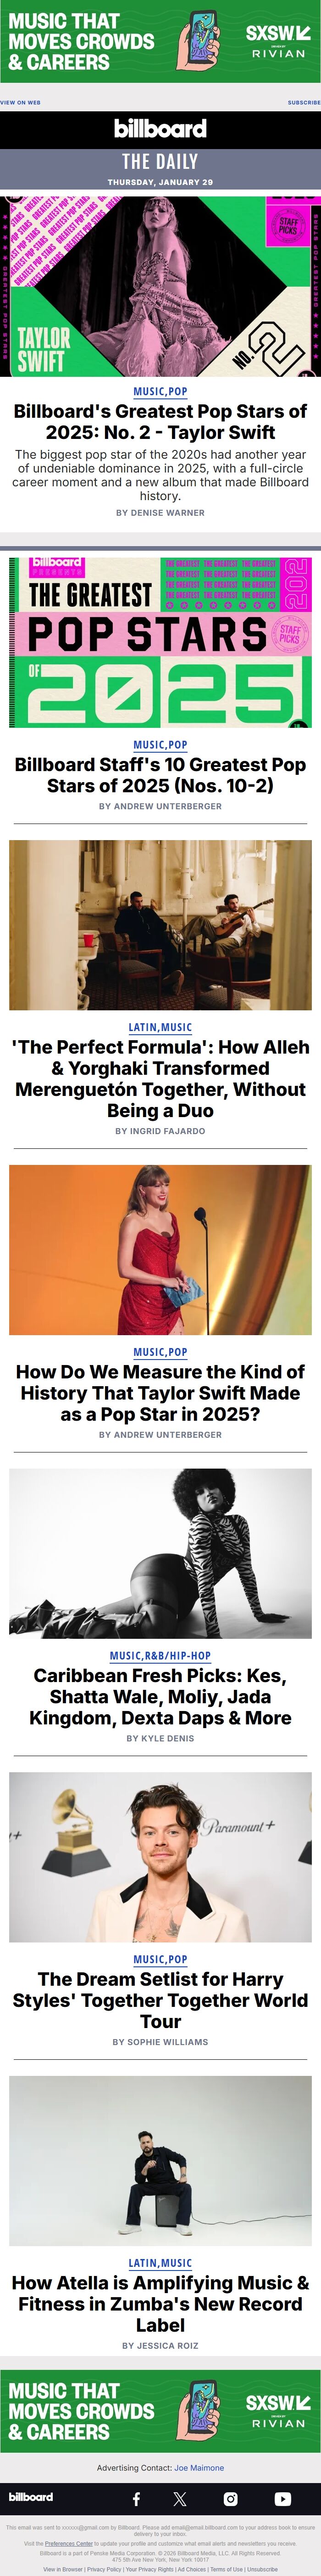
Task: Open the Greatest Pop Stars 2025 banner image
Action: (x=160, y=641)
